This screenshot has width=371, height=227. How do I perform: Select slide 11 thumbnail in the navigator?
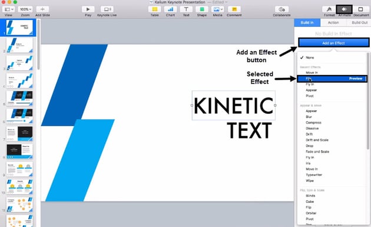pos(19,204)
